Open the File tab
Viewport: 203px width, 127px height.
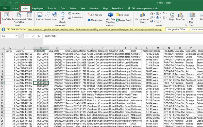(x=5, y=8)
